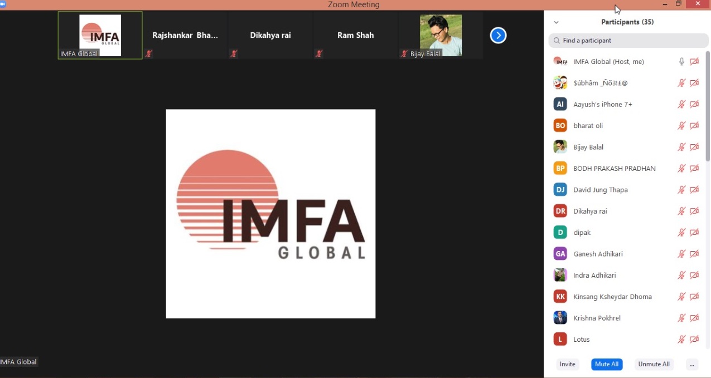
Task: Click the Participants (35) panel title
Action: pyautogui.click(x=627, y=22)
